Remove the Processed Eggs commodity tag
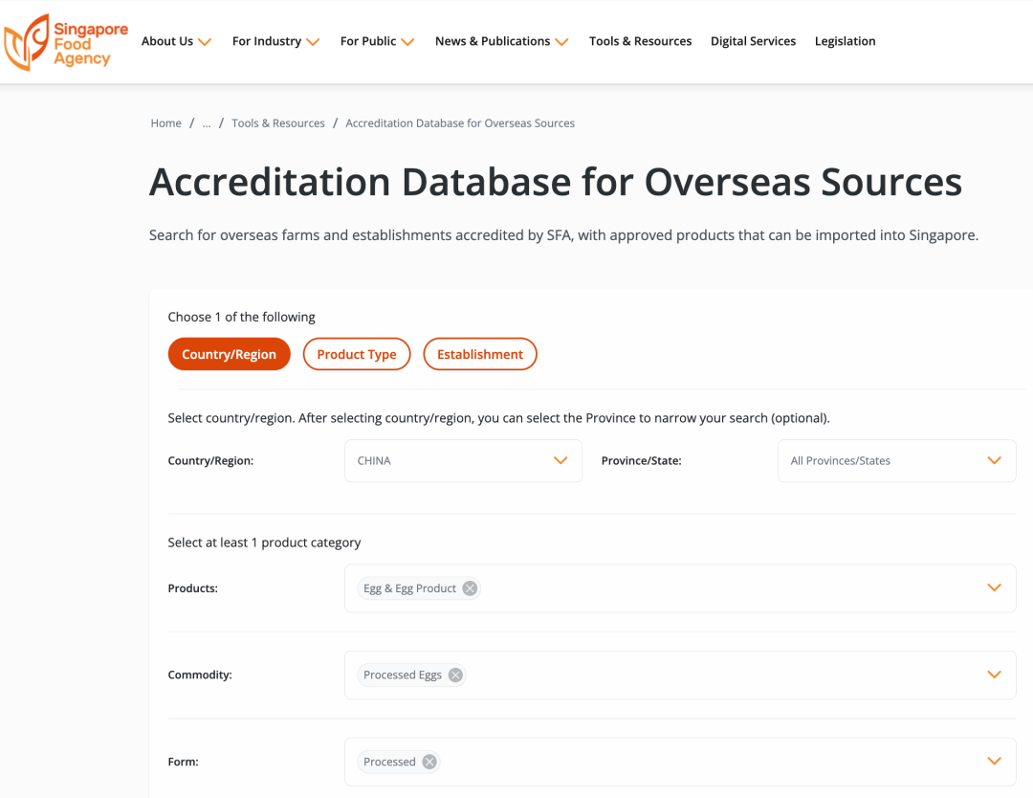The width and height of the screenshot is (1033, 798). [455, 676]
